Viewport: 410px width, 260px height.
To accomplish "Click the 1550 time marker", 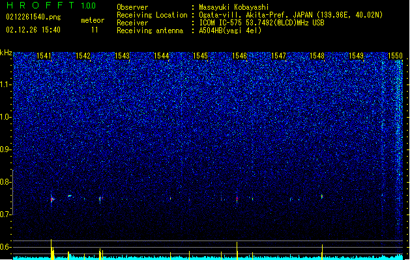I will (x=395, y=56).
